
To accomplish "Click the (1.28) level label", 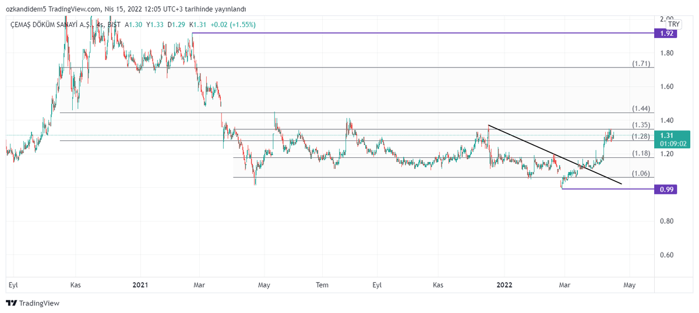I will click(641, 136).
